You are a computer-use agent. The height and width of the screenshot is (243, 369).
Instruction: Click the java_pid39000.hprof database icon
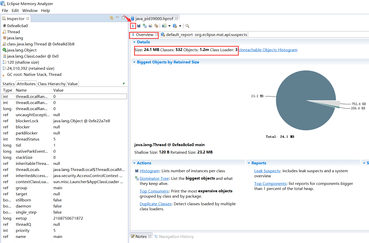[x=133, y=19]
